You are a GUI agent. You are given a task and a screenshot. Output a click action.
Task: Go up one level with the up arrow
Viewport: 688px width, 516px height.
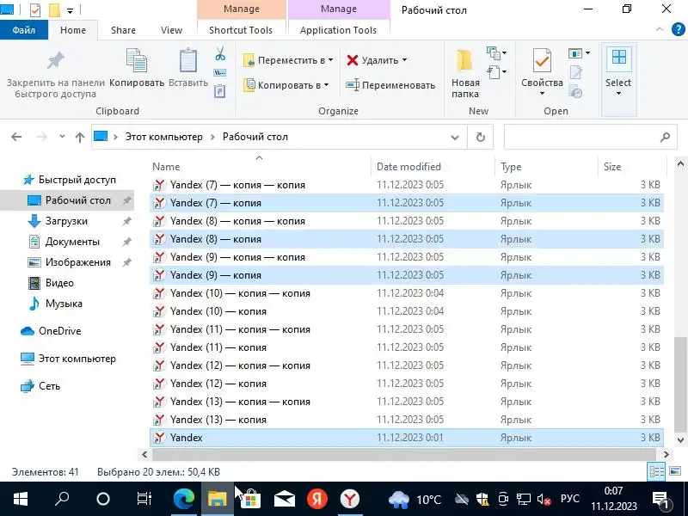coord(79,138)
